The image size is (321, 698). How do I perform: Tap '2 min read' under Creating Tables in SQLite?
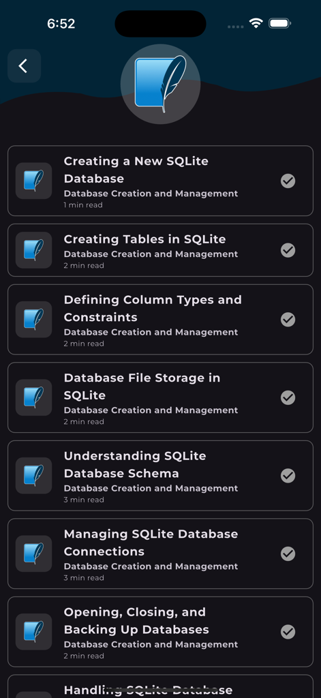[84, 265]
